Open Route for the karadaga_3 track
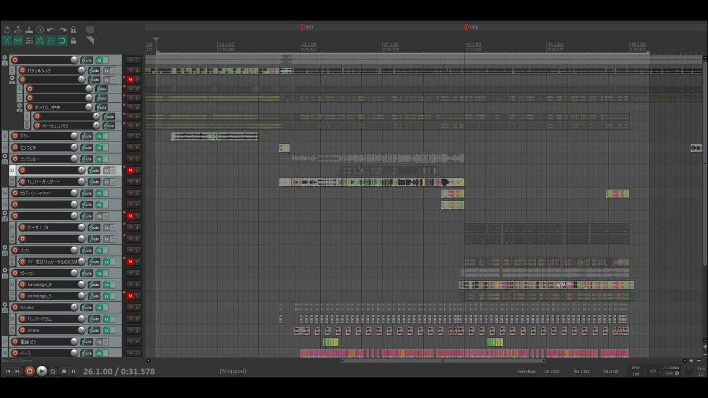708x398 pixels. click(x=94, y=285)
